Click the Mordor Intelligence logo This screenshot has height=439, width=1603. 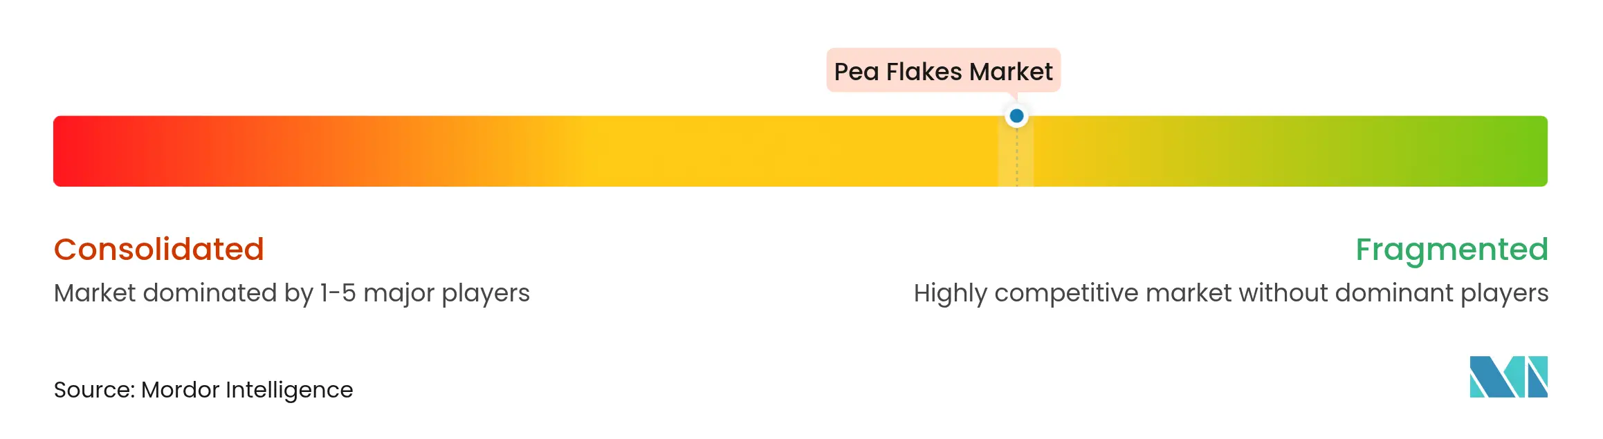[1508, 377]
